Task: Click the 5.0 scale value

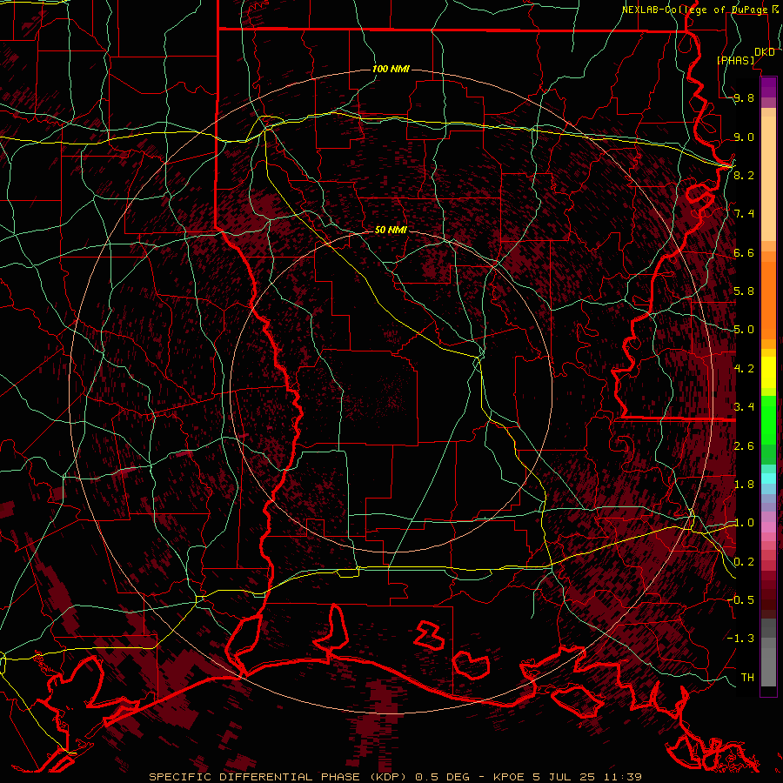Action: pyautogui.click(x=744, y=330)
